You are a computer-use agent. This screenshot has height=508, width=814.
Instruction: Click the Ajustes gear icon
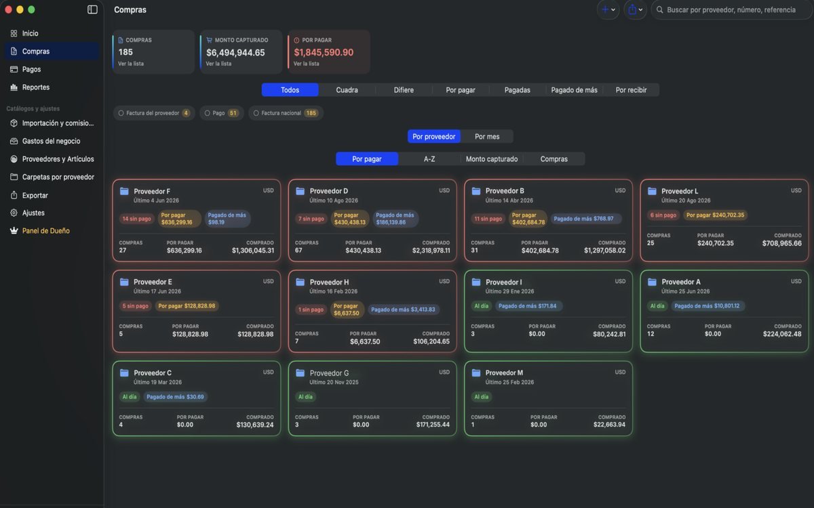[14, 213]
